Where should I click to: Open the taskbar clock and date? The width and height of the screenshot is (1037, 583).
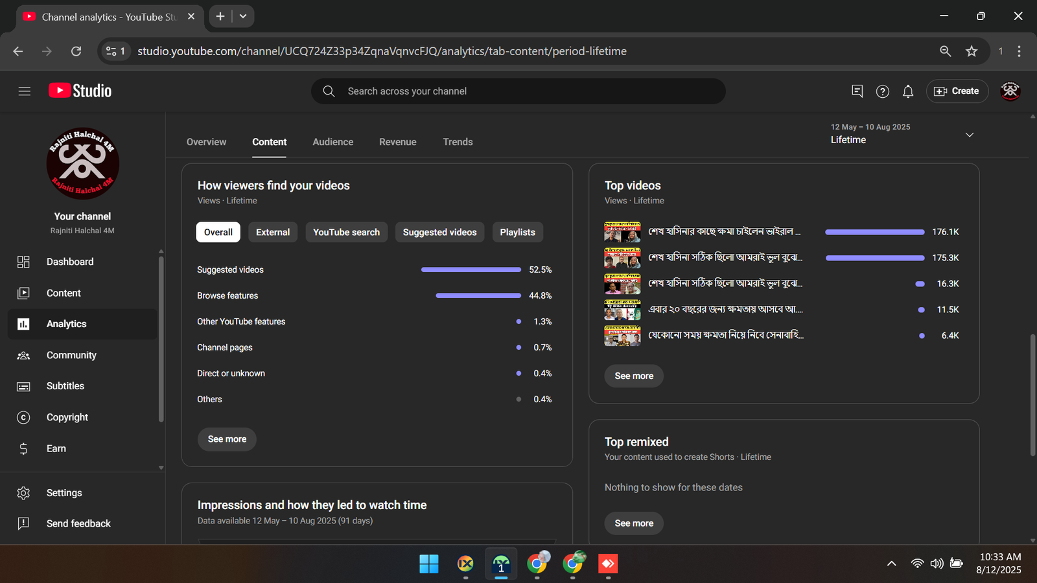999,564
